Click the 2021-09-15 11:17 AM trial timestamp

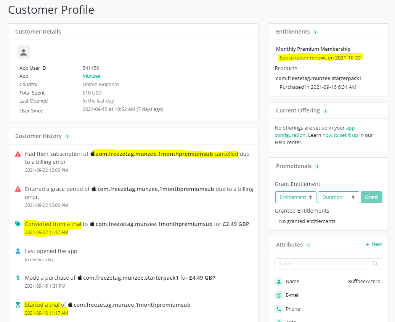click(47, 313)
